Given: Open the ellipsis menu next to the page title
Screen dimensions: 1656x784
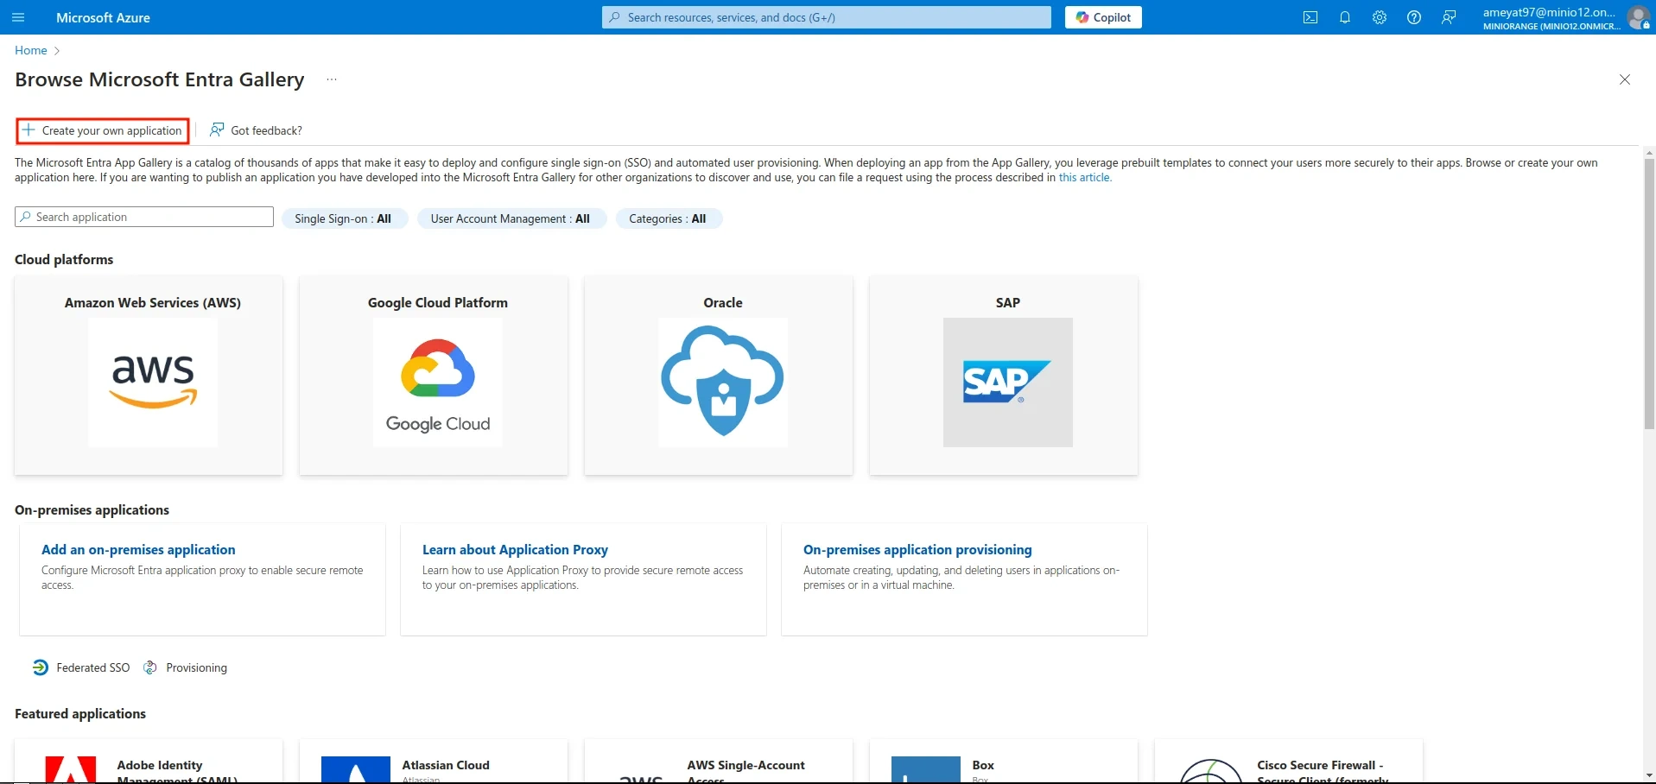Looking at the screenshot, I should pyautogui.click(x=331, y=79).
